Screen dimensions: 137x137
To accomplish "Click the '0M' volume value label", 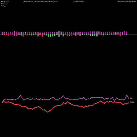I will (x=131, y=98).
